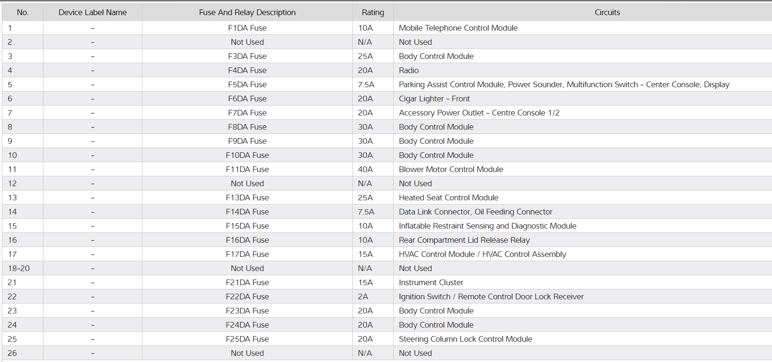Select the "Heated Seat Control Module" cell
This screenshot has width=772, height=362.
448,198
